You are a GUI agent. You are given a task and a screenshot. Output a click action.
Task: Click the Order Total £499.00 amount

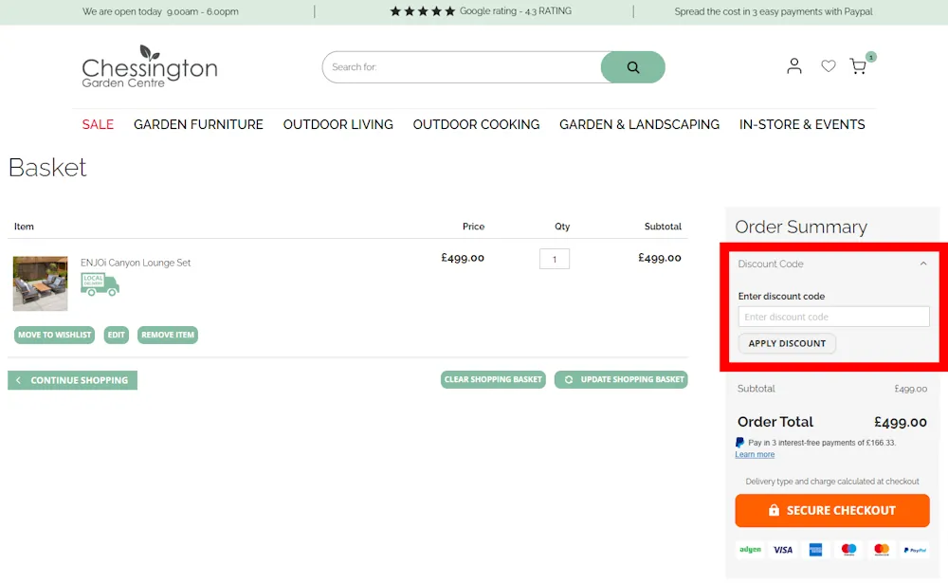click(x=901, y=422)
